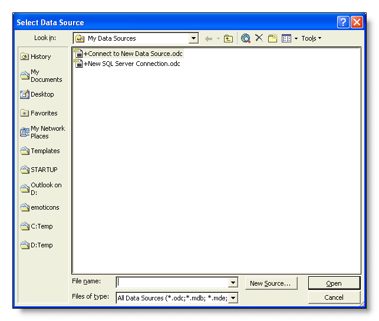Open the Tools menu

311,38
